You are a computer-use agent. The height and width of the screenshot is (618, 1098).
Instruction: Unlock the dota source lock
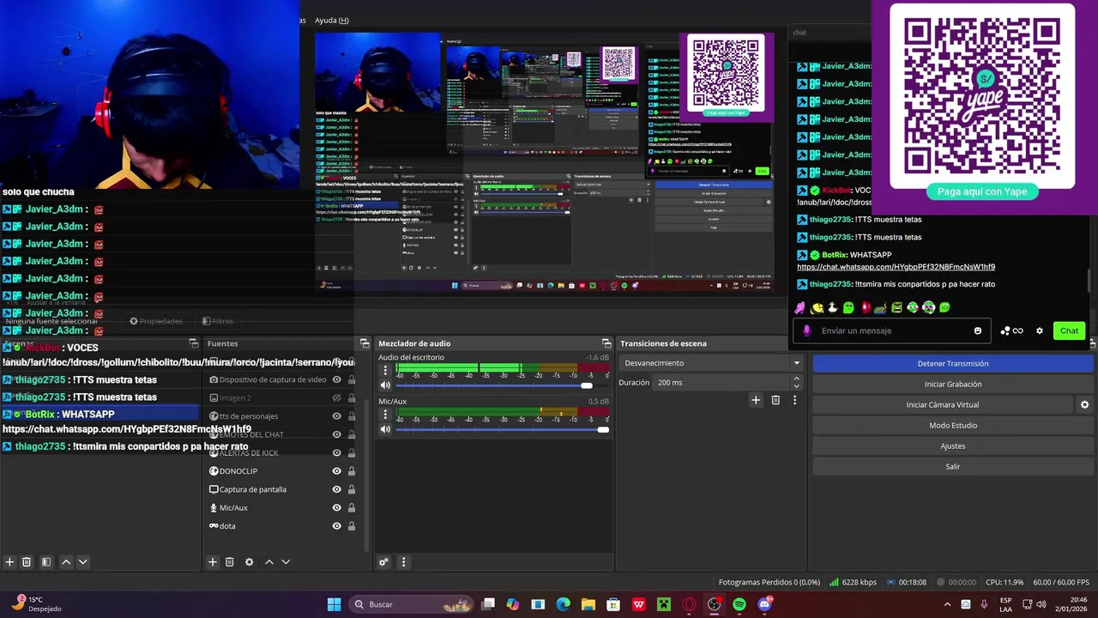[351, 526]
